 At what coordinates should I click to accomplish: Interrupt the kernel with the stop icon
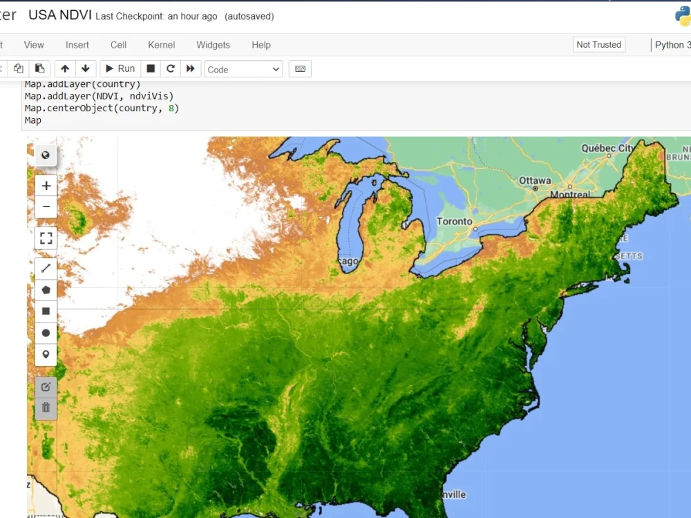[149, 68]
